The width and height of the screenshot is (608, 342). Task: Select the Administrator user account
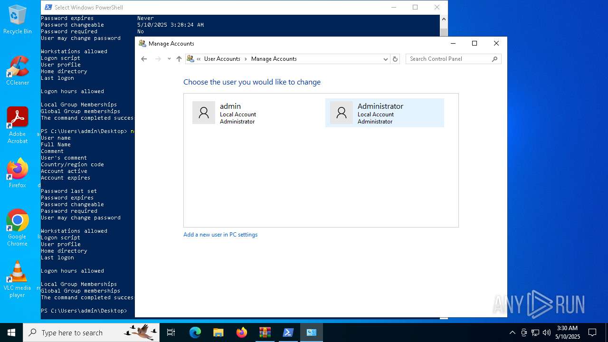point(385,113)
